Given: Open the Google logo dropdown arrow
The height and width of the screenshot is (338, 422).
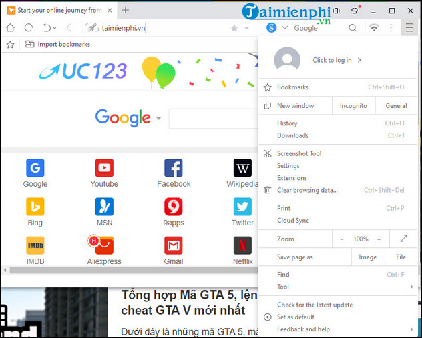Looking at the screenshot, I should click(x=159, y=119).
